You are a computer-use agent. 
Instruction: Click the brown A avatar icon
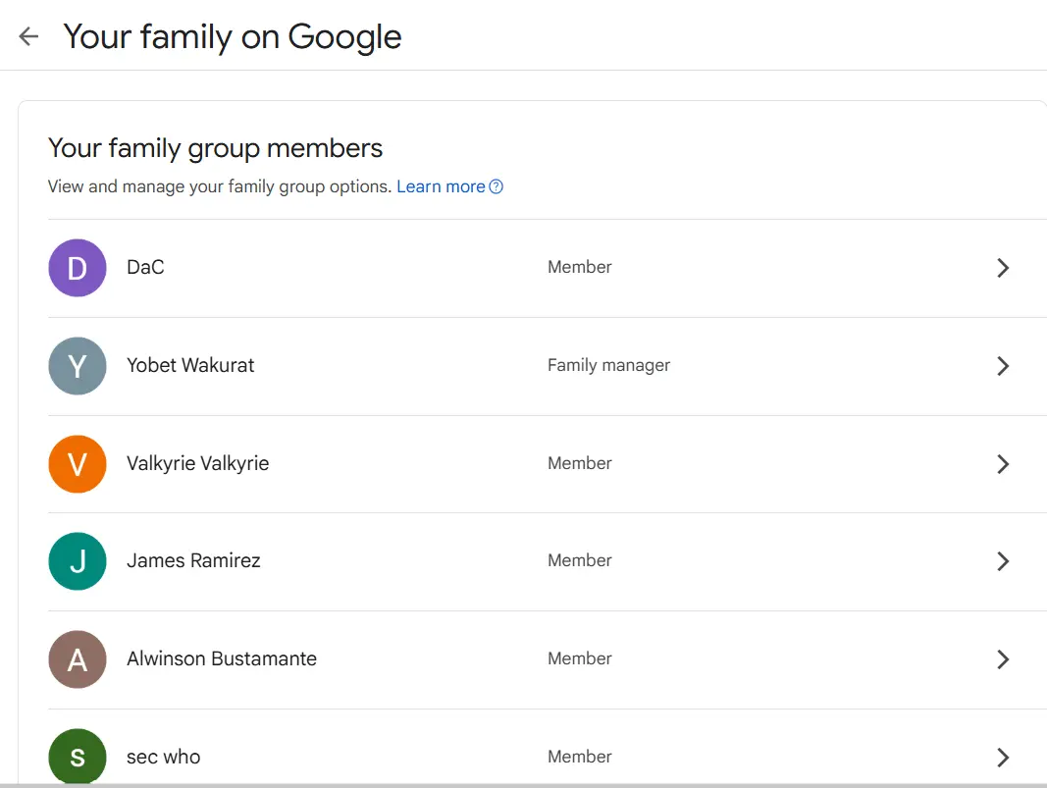(78, 659)
